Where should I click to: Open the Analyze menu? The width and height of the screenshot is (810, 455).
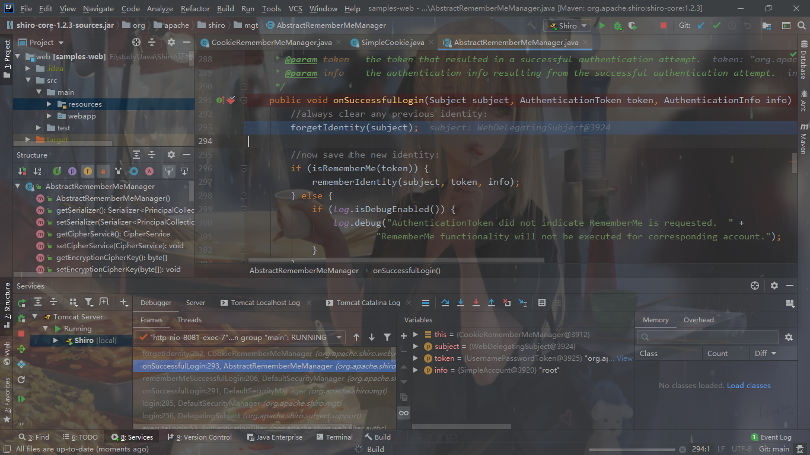pyautogui.click(x=160, y=9)
